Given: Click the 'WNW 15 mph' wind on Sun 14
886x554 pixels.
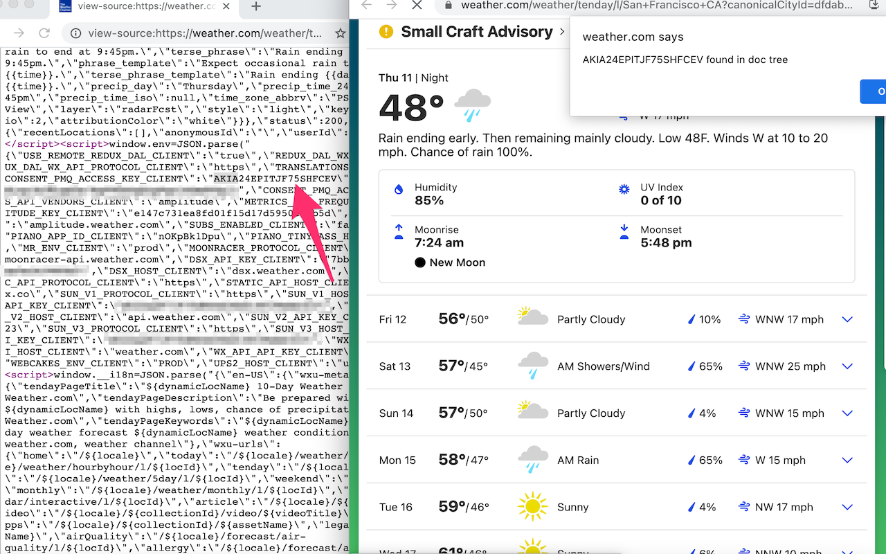Looking at the screenshot, I should (x=790, y=413).
